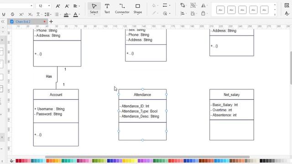Increase font size with A+ icon
Screen dimensions: 292x164
tap(58, 6)
